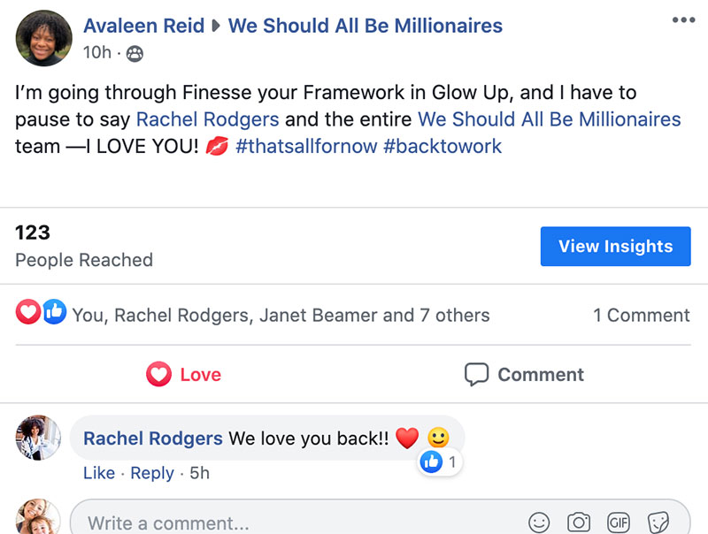Expand the 1 Comment link

point(641,316)
